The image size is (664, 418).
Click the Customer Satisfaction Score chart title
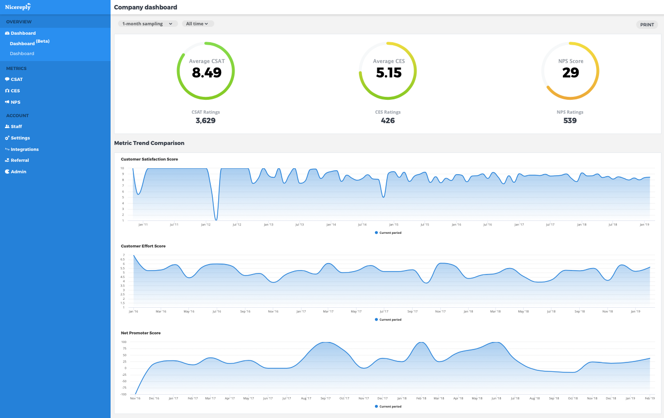149,159
